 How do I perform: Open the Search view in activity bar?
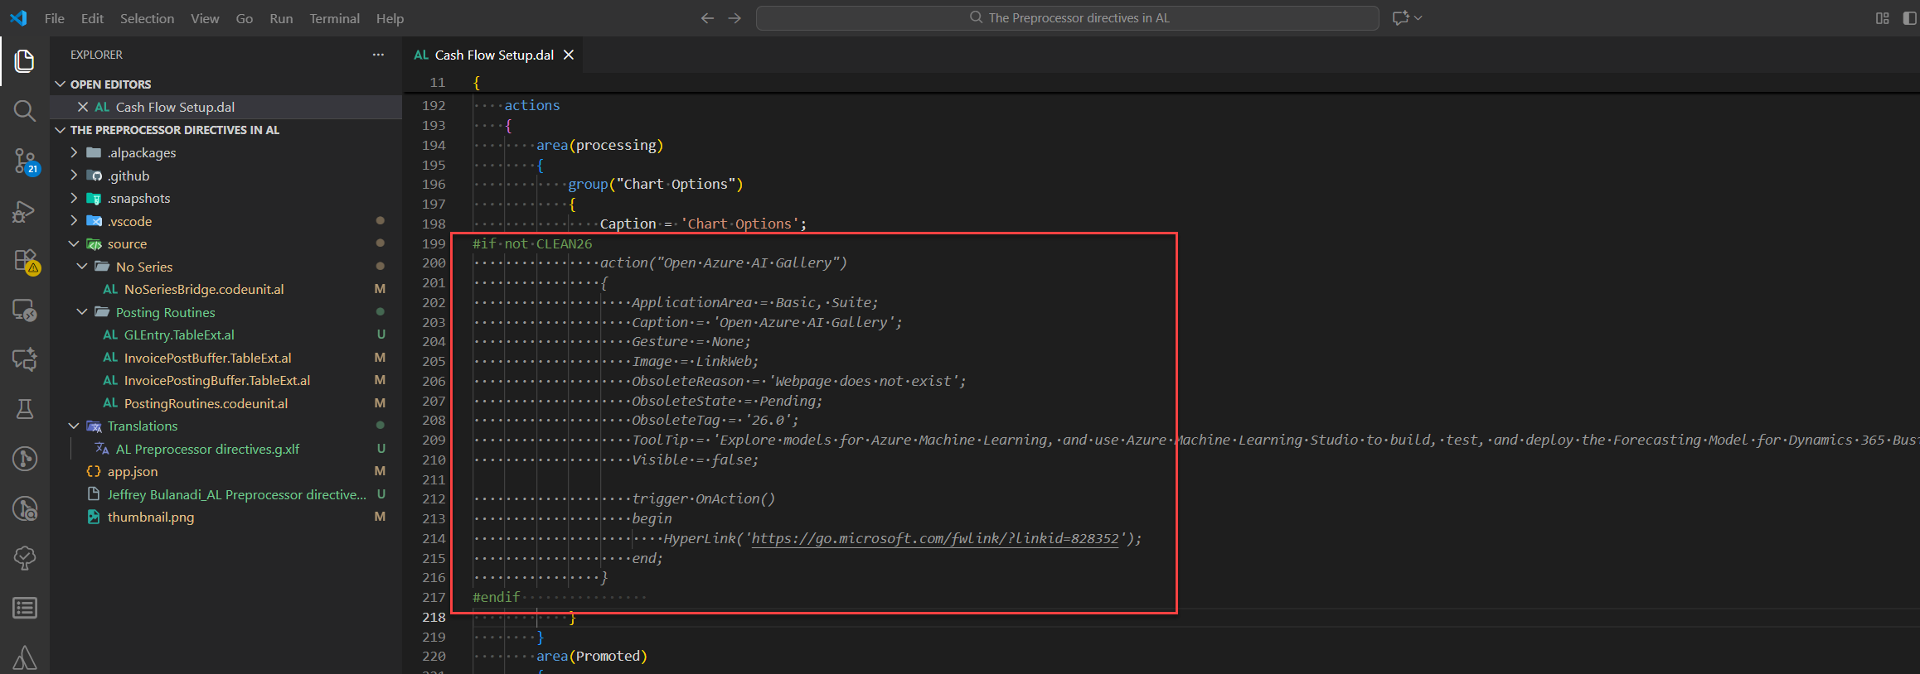point(25,110)
